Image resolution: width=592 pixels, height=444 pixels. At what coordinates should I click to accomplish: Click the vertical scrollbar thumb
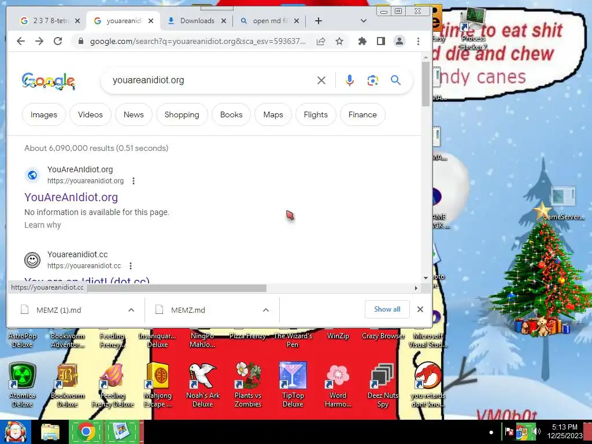pos(425,84)
